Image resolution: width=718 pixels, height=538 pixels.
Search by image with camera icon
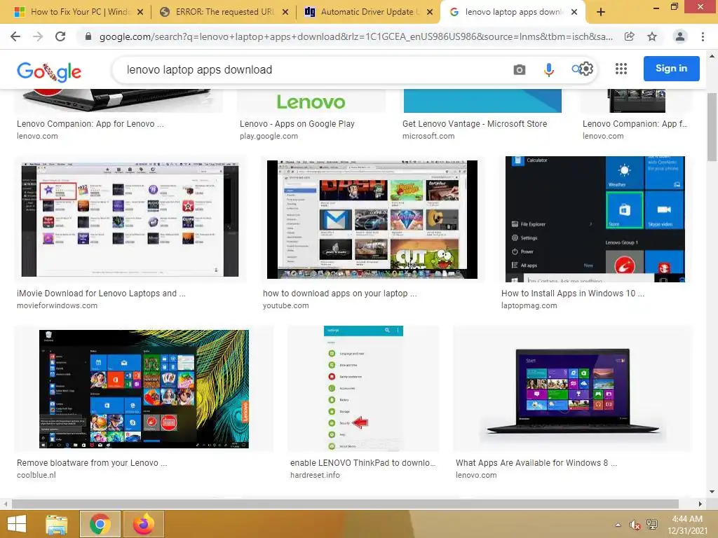pos(520,69)
